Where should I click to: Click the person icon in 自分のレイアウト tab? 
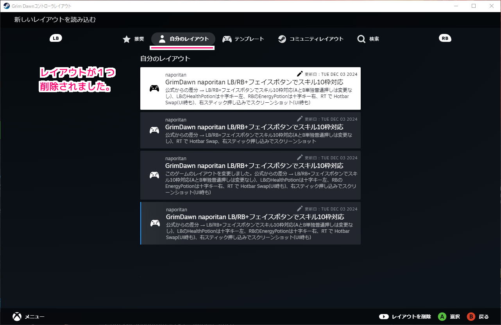(x=162, y=39)
